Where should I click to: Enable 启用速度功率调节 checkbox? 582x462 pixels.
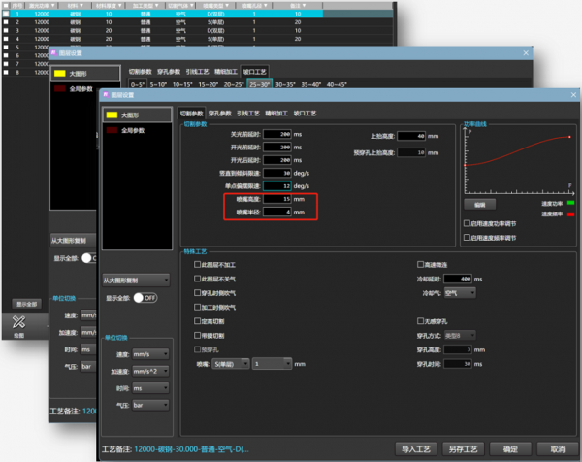tap(468, 223)
